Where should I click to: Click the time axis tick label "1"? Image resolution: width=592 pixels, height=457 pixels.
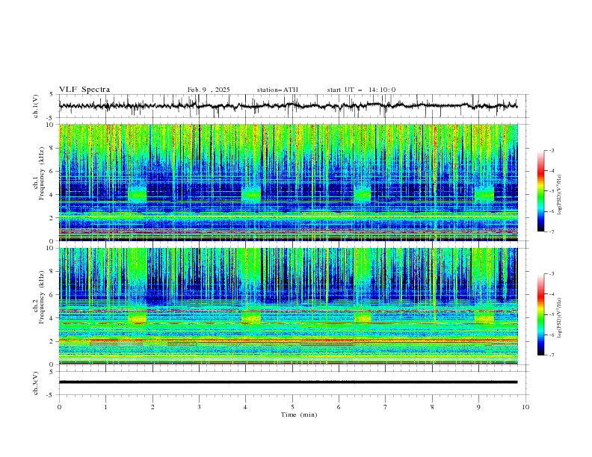tap(105, 407)
